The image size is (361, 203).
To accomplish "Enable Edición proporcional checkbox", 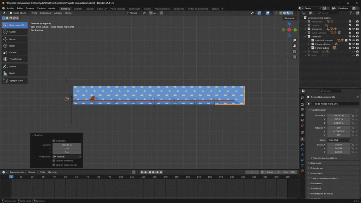I will pos(54,165).
